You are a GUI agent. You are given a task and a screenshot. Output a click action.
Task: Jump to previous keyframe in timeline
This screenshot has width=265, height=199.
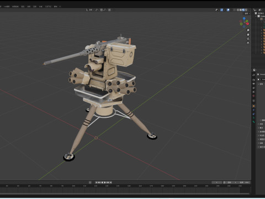pyautogui.click(x=99, y=182)
